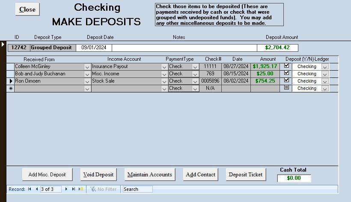Select the new row asterisk selector
The image size is (351, 202).
[10, 89]
